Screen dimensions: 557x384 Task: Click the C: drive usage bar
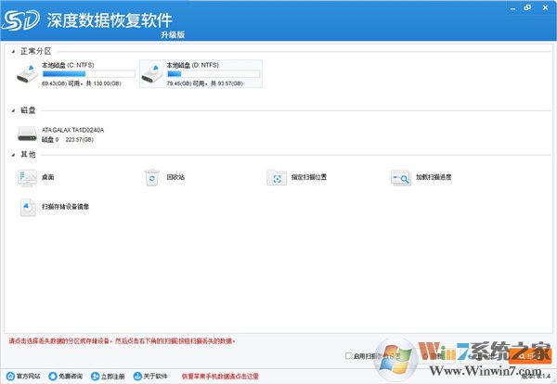(x=88, y=73)
